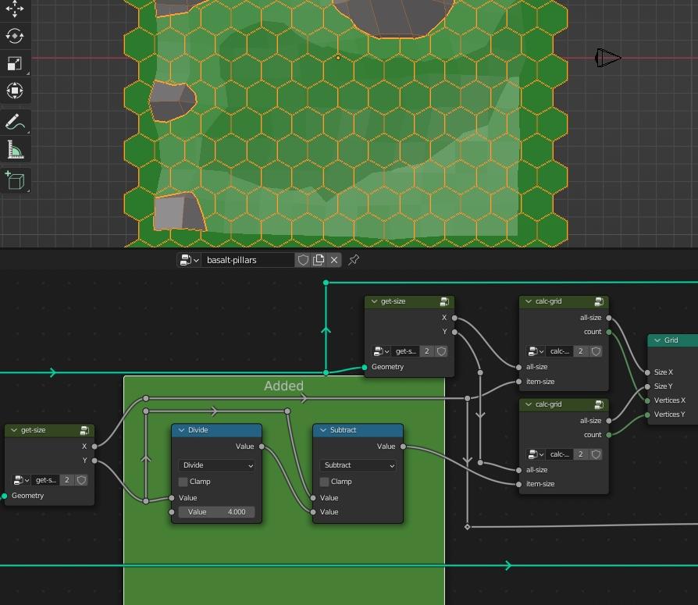Screen dimensions: 698x605
Task: Select the Annotate pencil tool
Action: coord(15,123)
